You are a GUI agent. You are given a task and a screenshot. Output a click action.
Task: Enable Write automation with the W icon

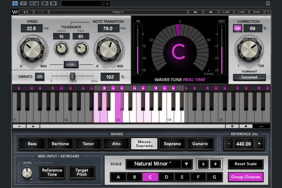tap(36, 3)
